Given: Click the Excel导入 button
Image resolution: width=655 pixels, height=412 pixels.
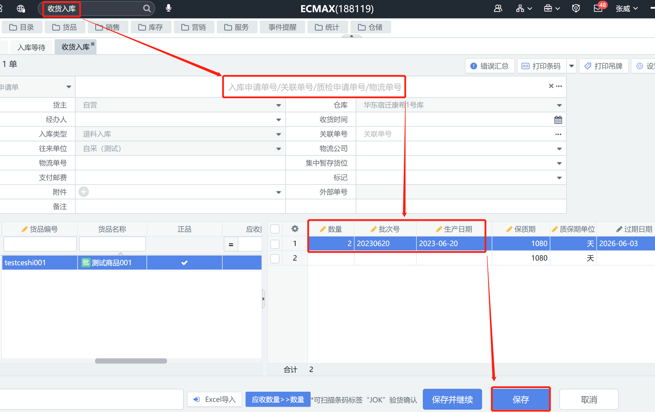Looking at the screenshot, I should click(214, 399).
